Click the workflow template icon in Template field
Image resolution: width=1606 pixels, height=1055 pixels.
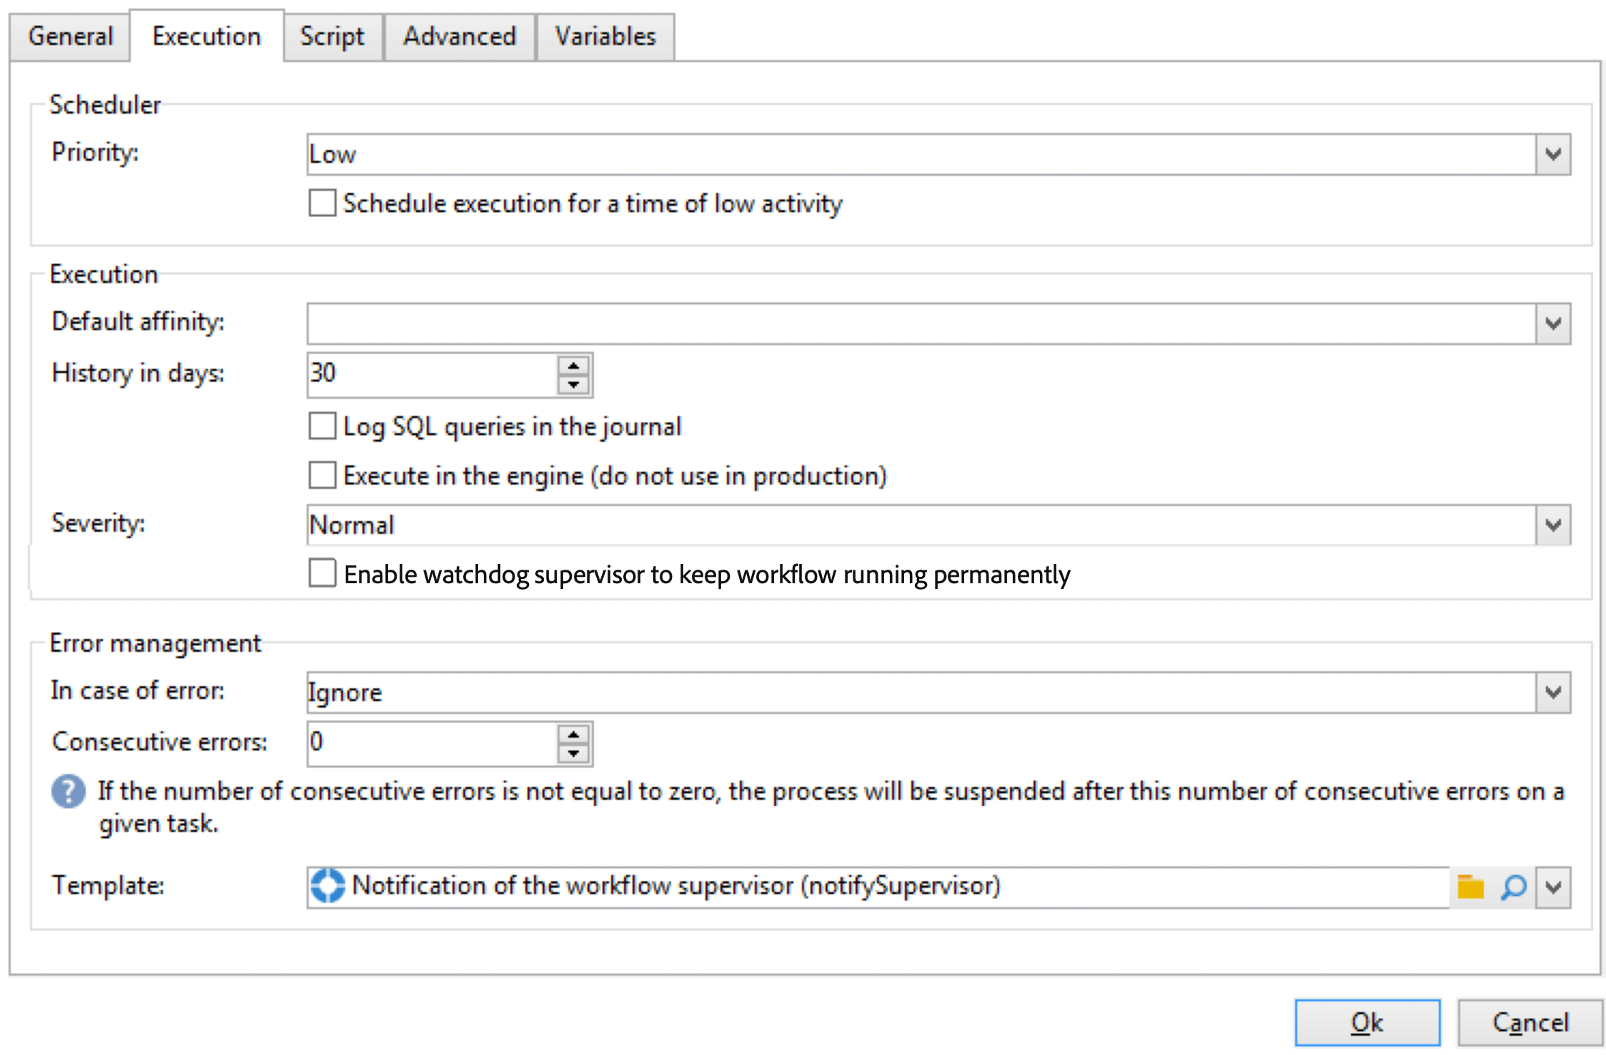[x=328, y=886]
